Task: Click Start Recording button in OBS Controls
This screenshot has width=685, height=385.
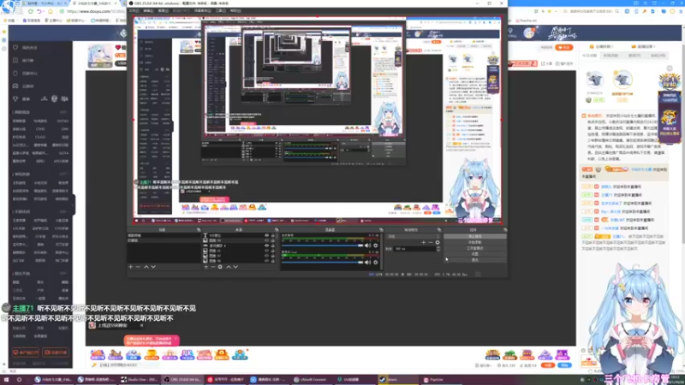Action: [x=475, y=242]
